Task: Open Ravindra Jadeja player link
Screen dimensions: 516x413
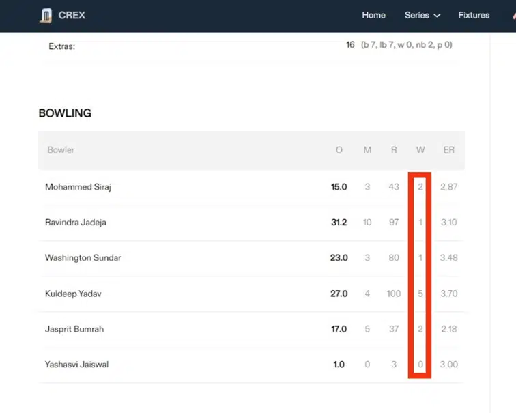Action: click(x=76, y=223)
